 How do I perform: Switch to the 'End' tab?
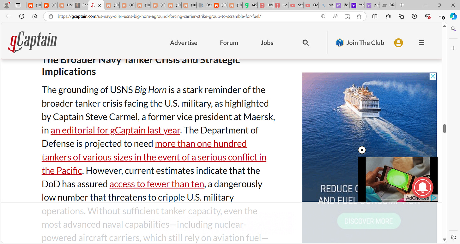82,5
